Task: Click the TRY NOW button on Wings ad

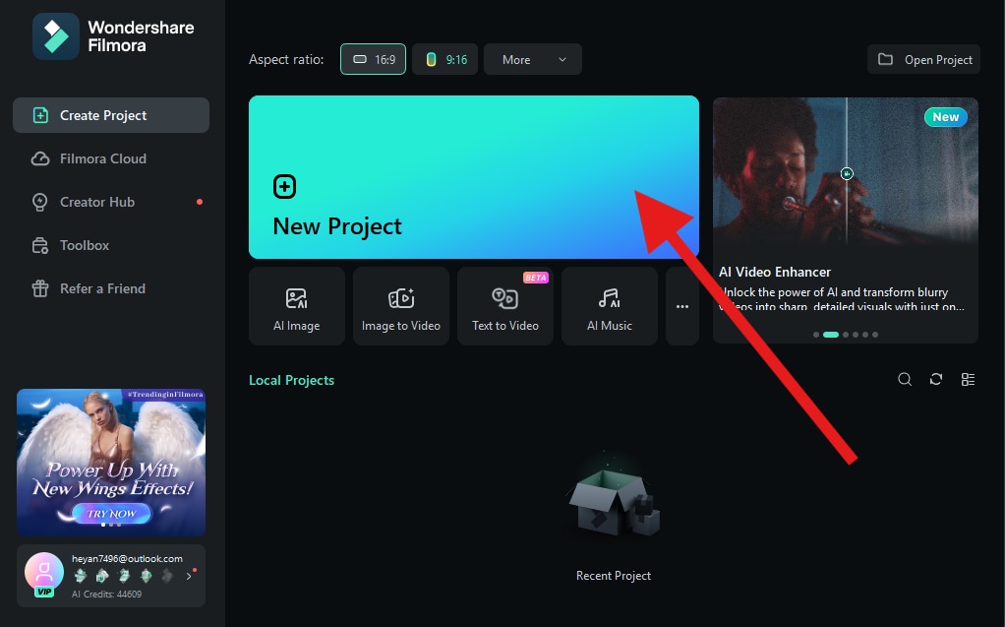Action: pos(111,514)
